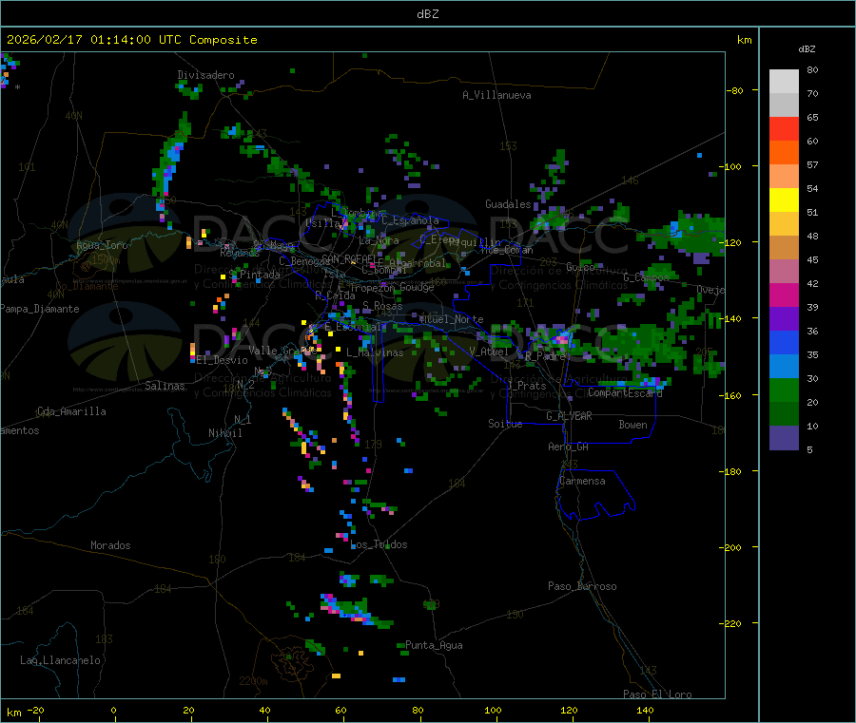Click the La_Nora map label
Viewport: 856px width, 723px height.
click(379, 240)
